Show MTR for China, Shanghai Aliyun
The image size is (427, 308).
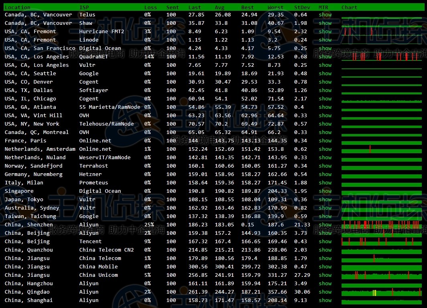coord(325,300)
